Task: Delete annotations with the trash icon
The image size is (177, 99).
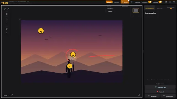Action: [7, 29]
